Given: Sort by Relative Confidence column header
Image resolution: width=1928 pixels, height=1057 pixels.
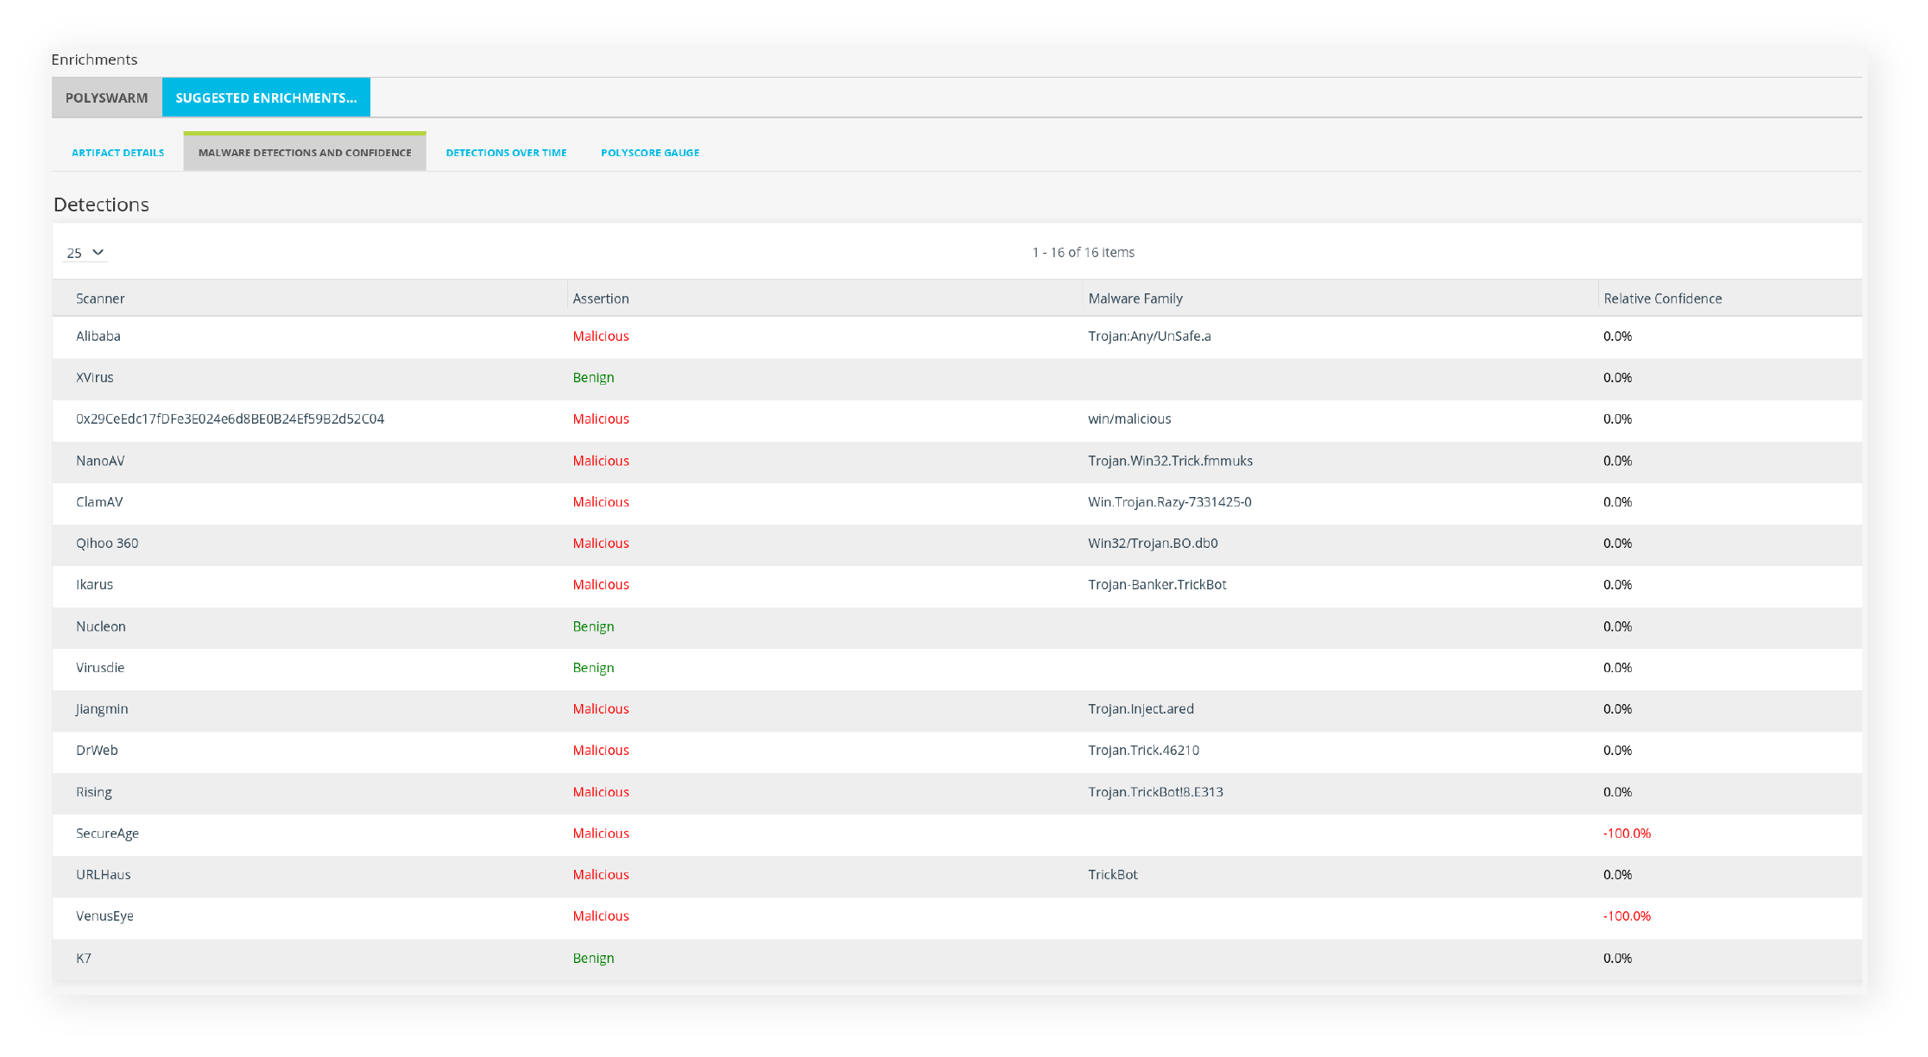Looking at the screenshot, I should (x=1663, y=299).
